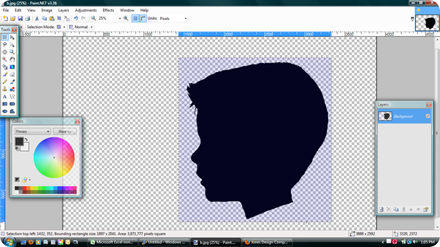Open the Edit menu
440x247 pixels.
[x=18, y=10]
